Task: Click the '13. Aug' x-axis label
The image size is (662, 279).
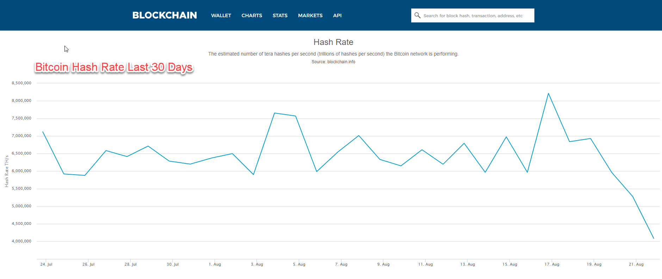Action: point(468,264)
